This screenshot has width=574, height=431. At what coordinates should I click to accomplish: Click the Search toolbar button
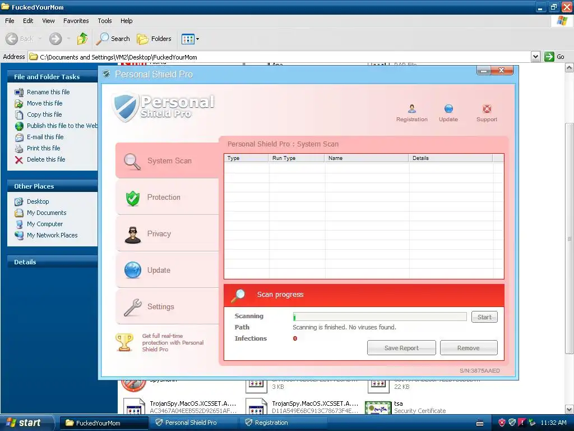[113, 39]
